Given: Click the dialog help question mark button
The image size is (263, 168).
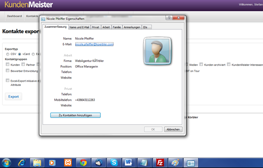Looking at the screenshot, I should pos(169,17).
